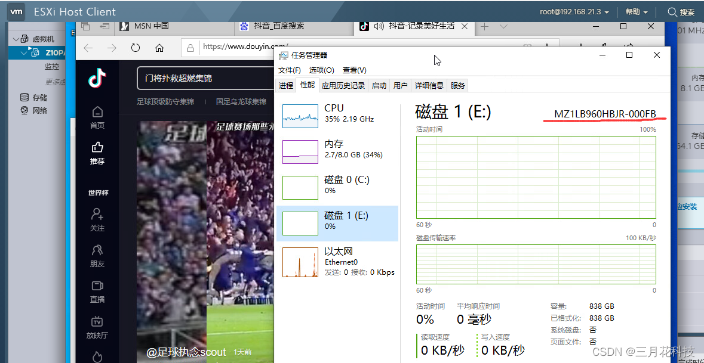This screenshot has height=363, width=704.
Task: Open Douyin 关注 following icon
Action: pos(97,213)
